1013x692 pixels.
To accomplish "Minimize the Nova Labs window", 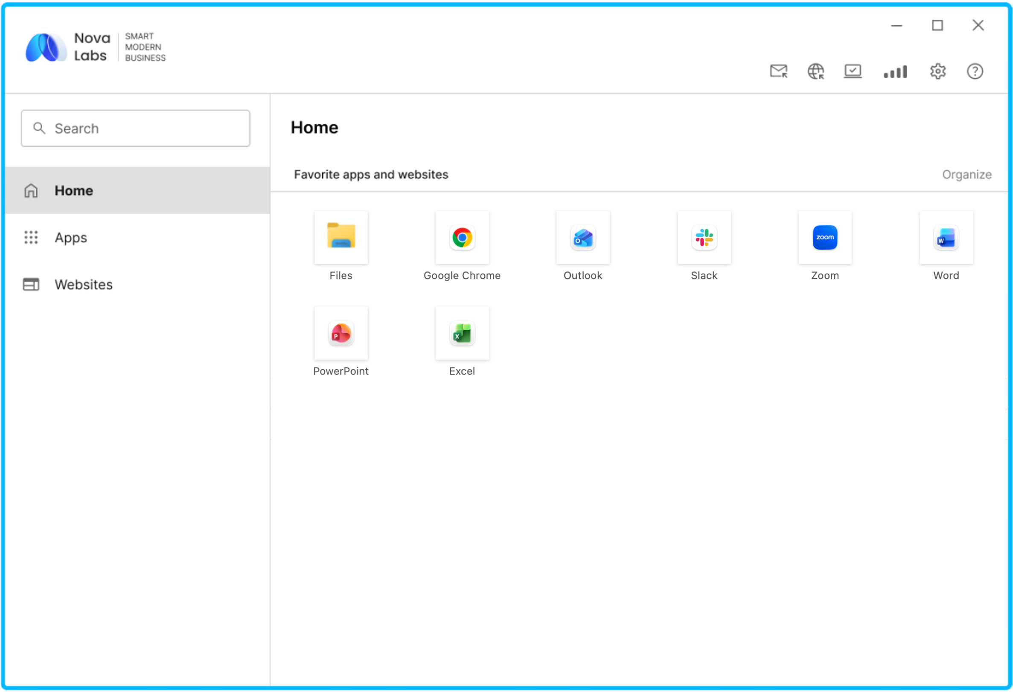I will (896, 25).
